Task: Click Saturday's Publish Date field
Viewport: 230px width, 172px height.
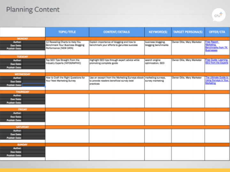Action: (34, 138)
